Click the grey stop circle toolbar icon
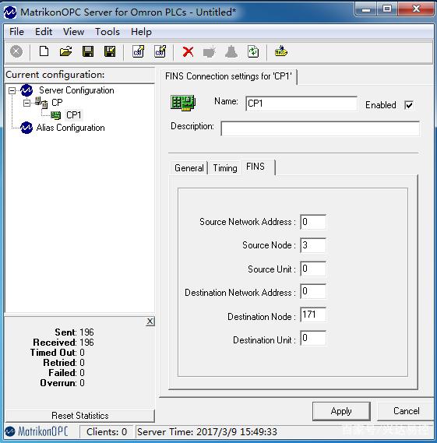 [x=16, y=51]
